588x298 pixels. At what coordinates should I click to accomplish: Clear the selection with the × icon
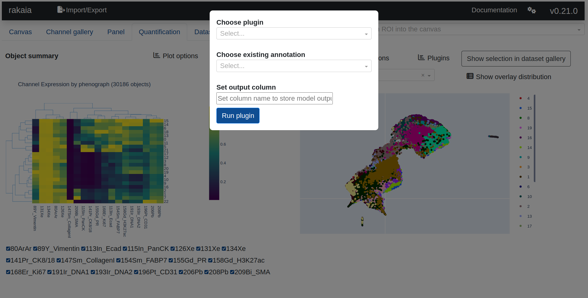click(x=423, y=75)
